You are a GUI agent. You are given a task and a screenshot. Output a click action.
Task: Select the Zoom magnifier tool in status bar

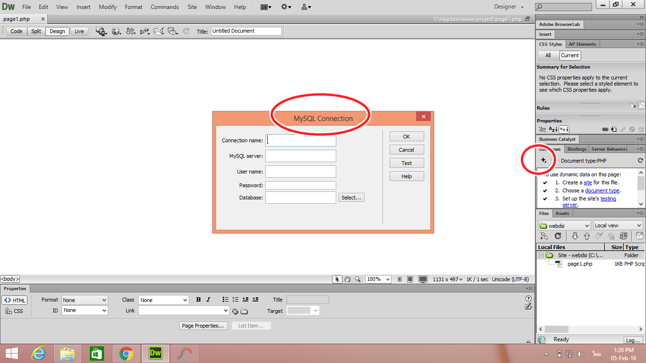tap(358, 279)
